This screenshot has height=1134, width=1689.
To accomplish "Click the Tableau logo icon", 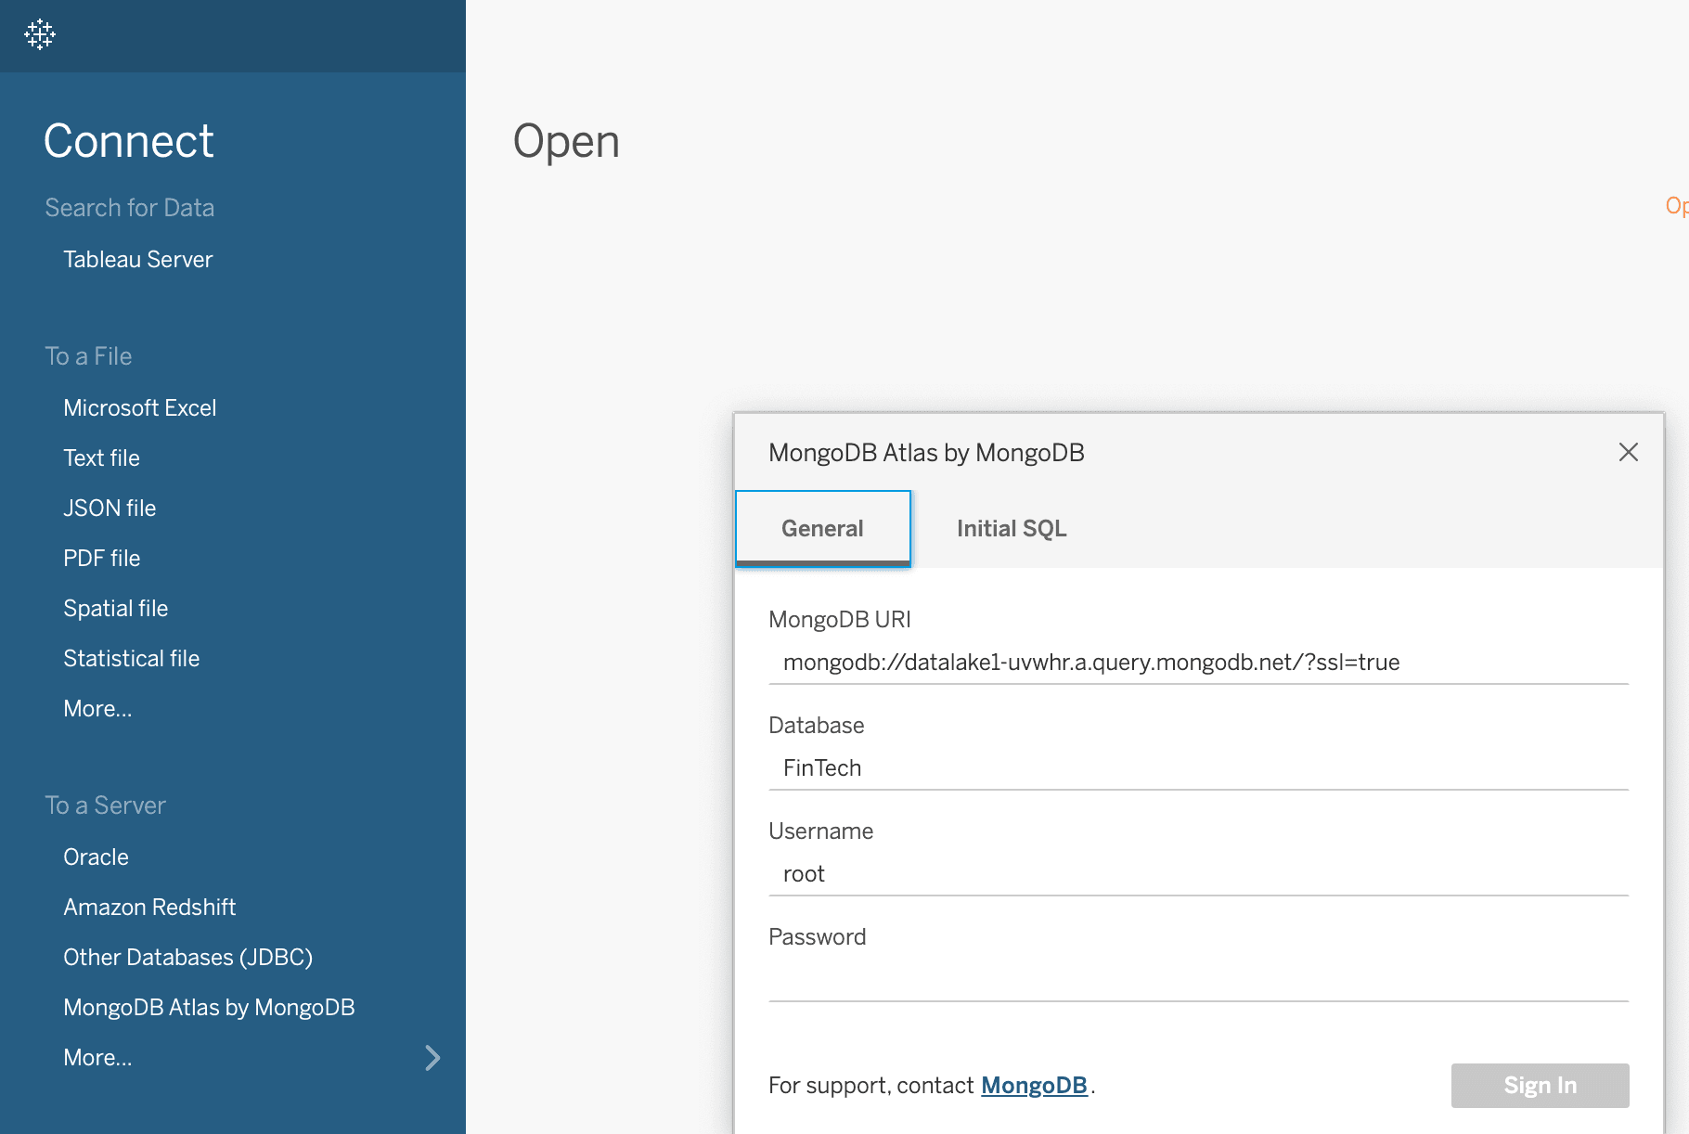I will point(40,34).
